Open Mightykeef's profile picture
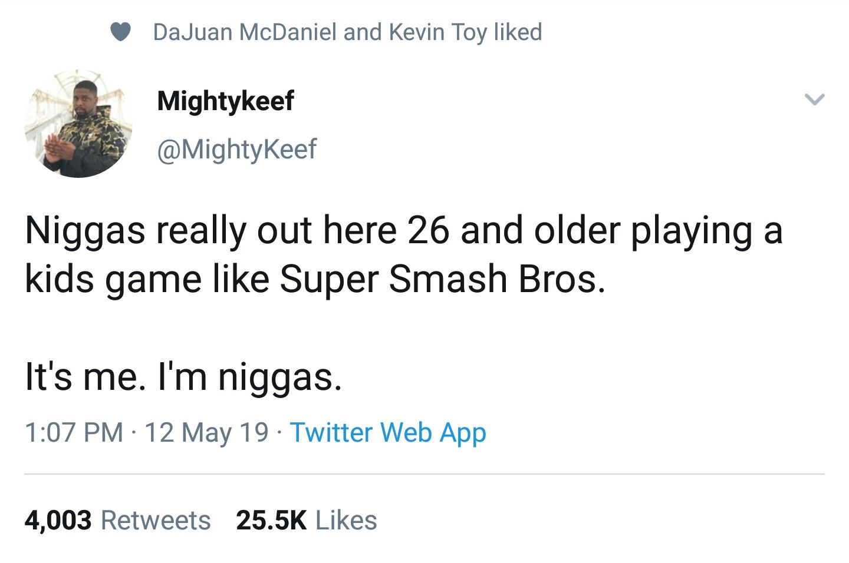This screenshot has width=849, height=563. point(78,124)
